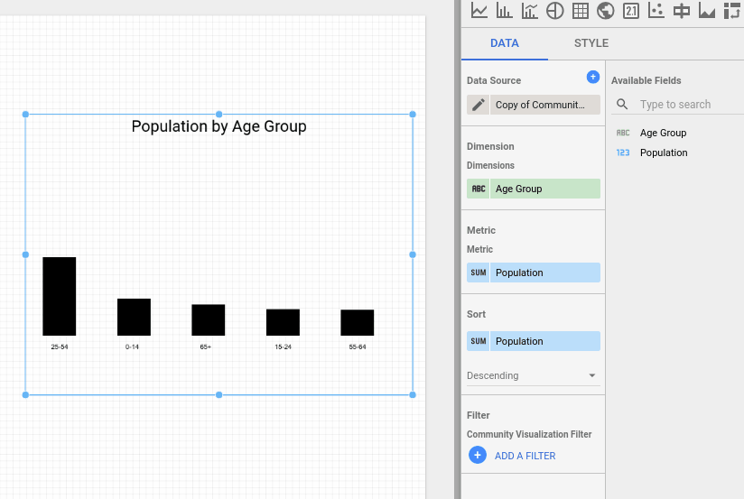Select the area chart icon
The width and height of the screenshot is (744, 499).
point(707,11)
